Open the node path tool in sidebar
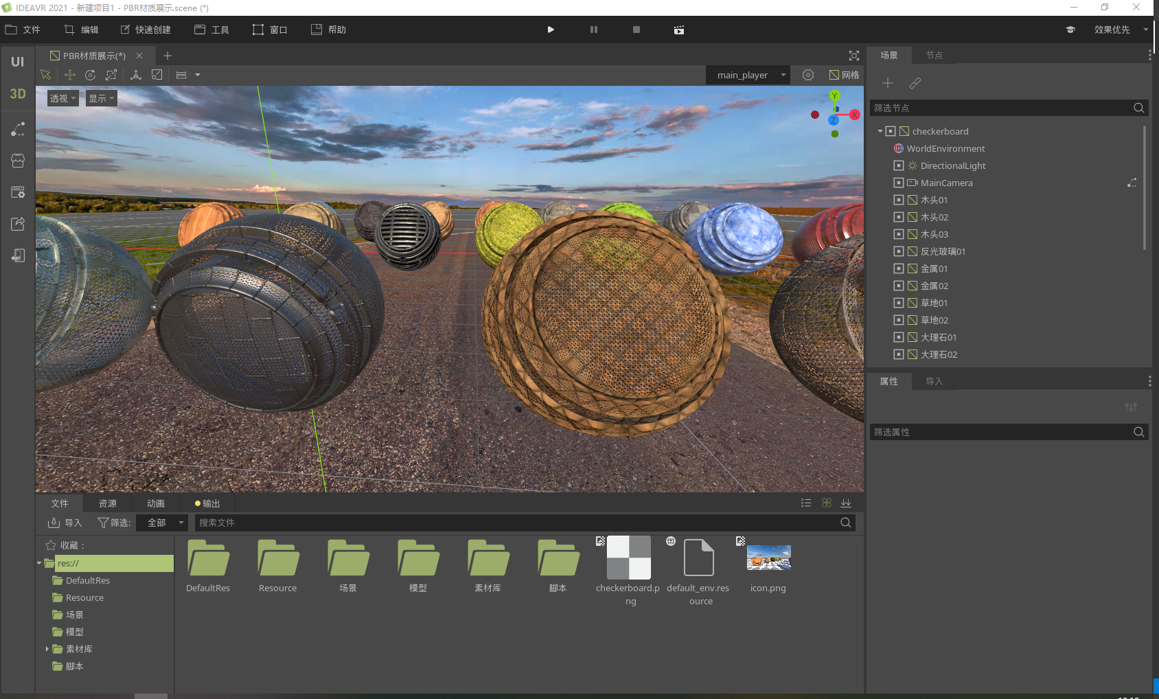 tap(18, 129)
